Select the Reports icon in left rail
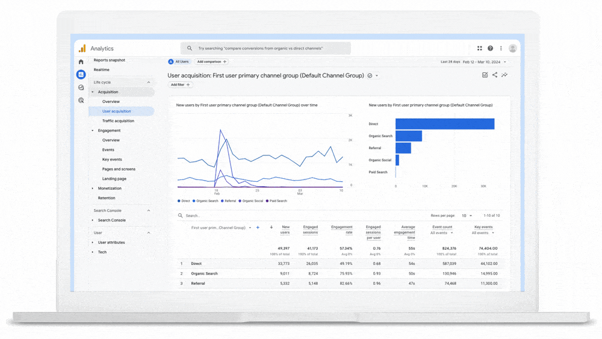The height and width of the screenshot is (339, 602). 81,75
